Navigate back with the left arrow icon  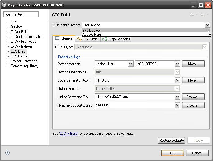[x=192, y=14]
